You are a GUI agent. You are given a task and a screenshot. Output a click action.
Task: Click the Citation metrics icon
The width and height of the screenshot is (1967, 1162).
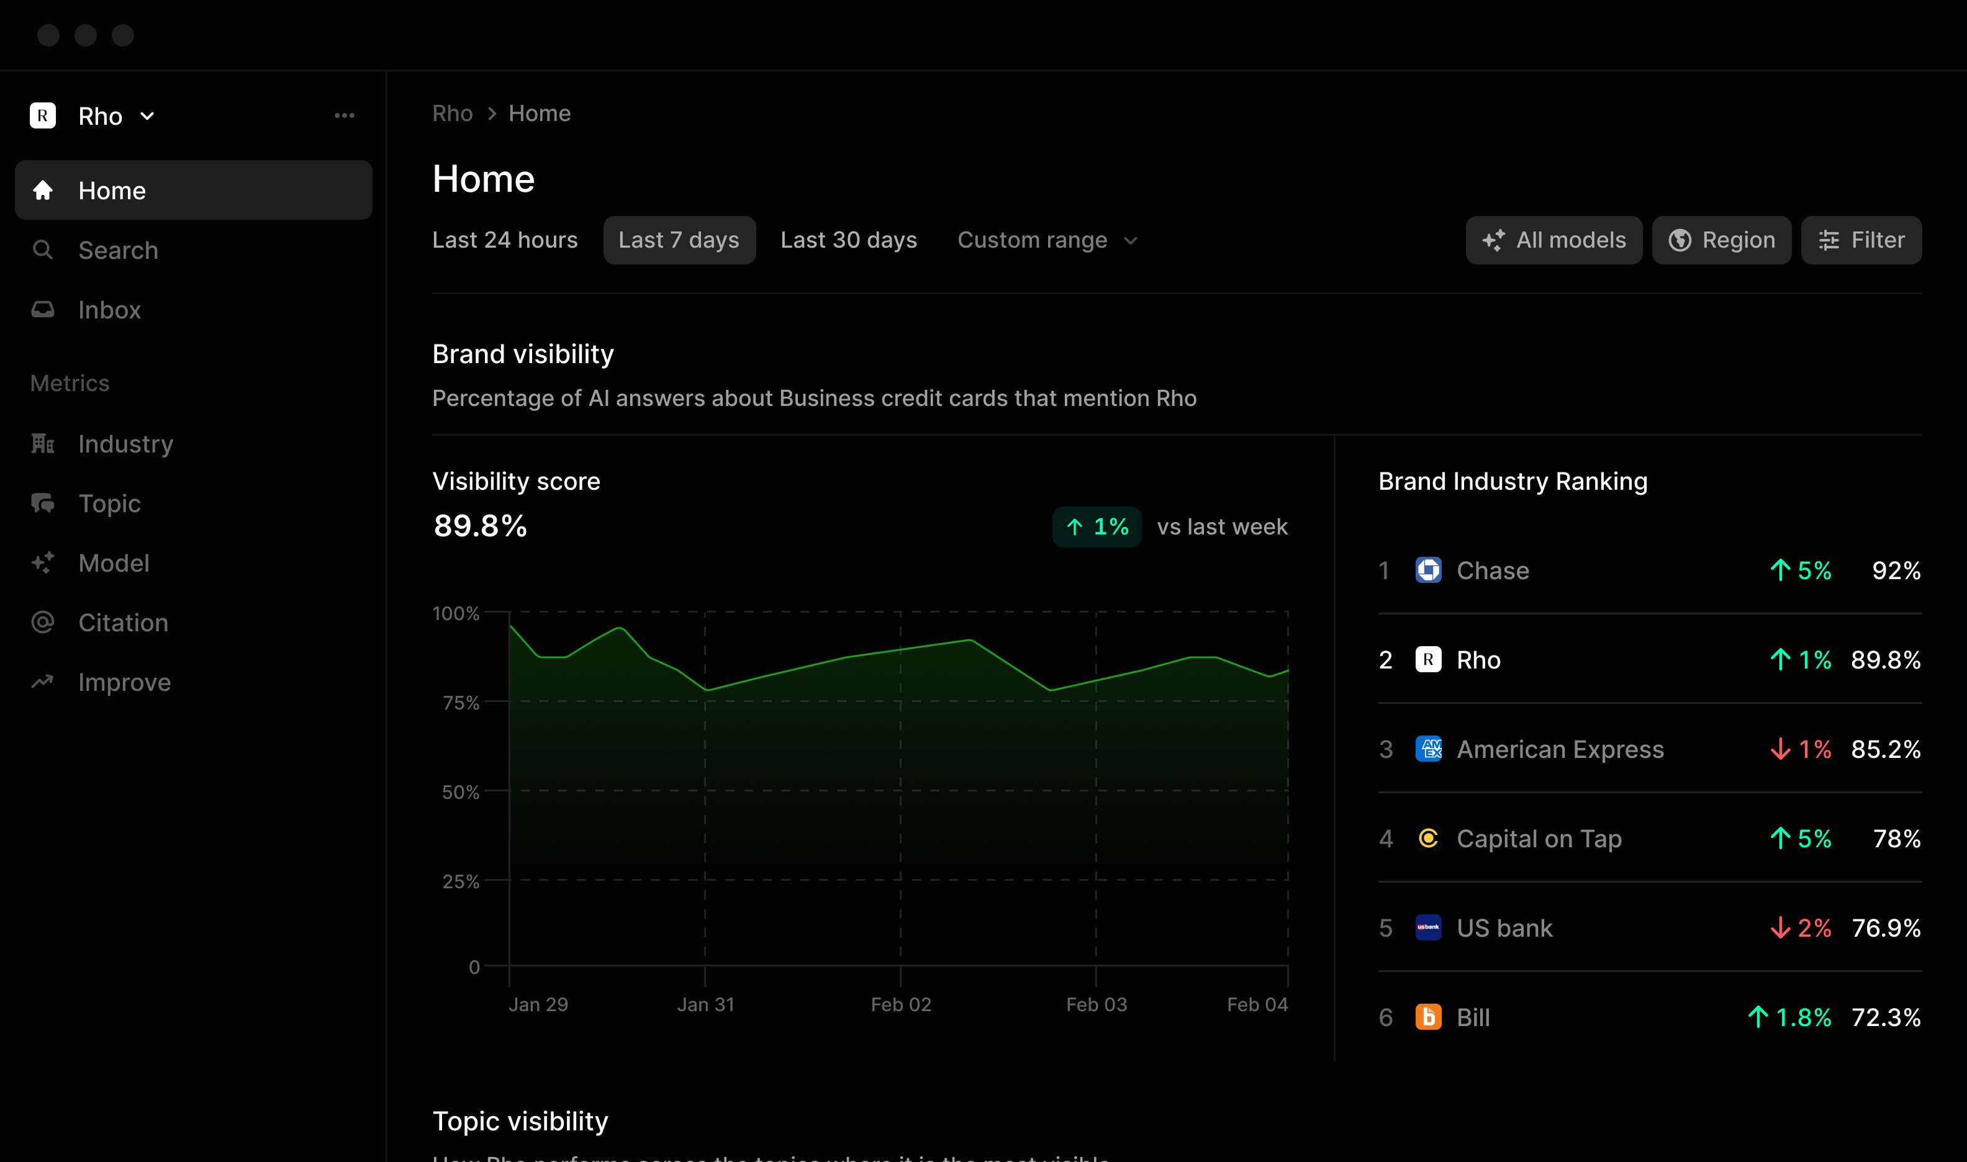point(43,623)
